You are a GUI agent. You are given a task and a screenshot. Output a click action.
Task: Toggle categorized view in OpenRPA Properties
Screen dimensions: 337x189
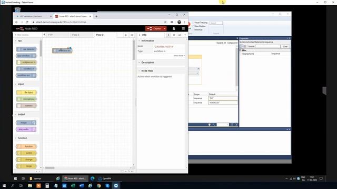tap(241, 47)
